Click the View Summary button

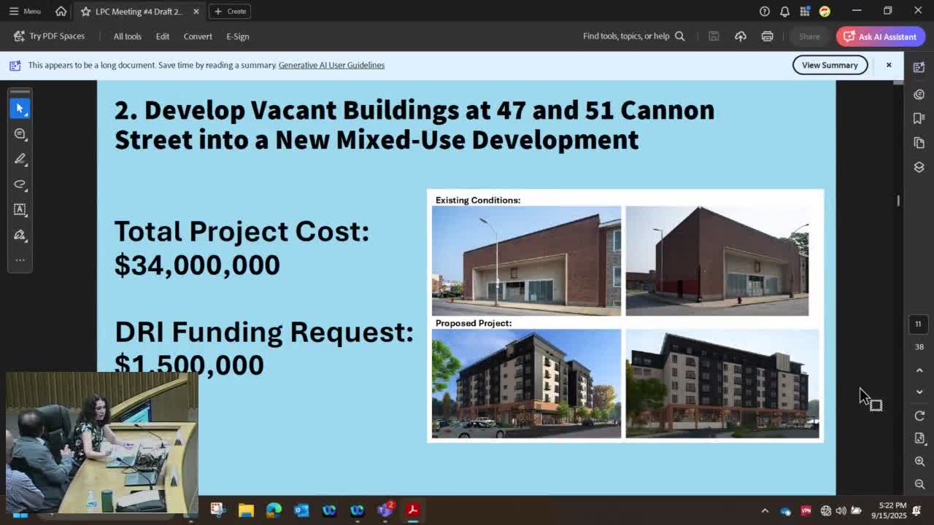pos(830,65)
